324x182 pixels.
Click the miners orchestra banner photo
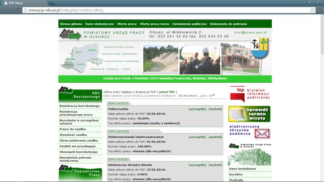tap(200, 61)
